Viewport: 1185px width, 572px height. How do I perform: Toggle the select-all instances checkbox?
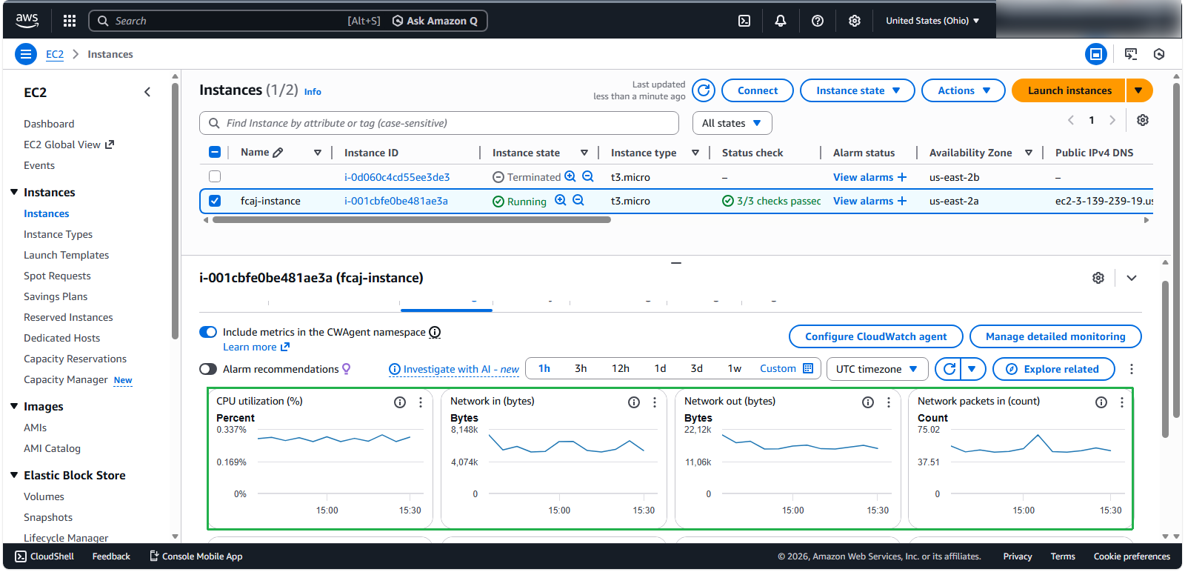(x=215, y=153)
